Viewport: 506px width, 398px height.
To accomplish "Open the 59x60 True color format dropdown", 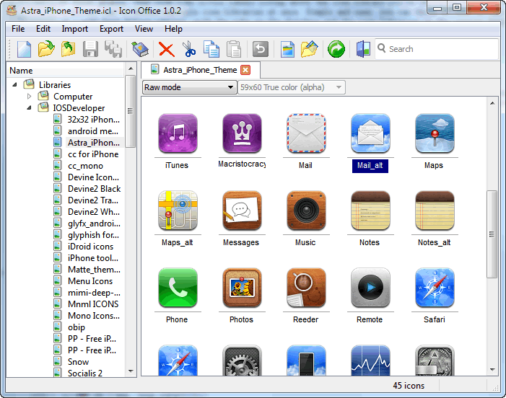I will (291, 87).
